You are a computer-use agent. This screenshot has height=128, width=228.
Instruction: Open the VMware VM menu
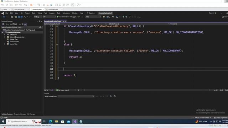coord(16,5)
